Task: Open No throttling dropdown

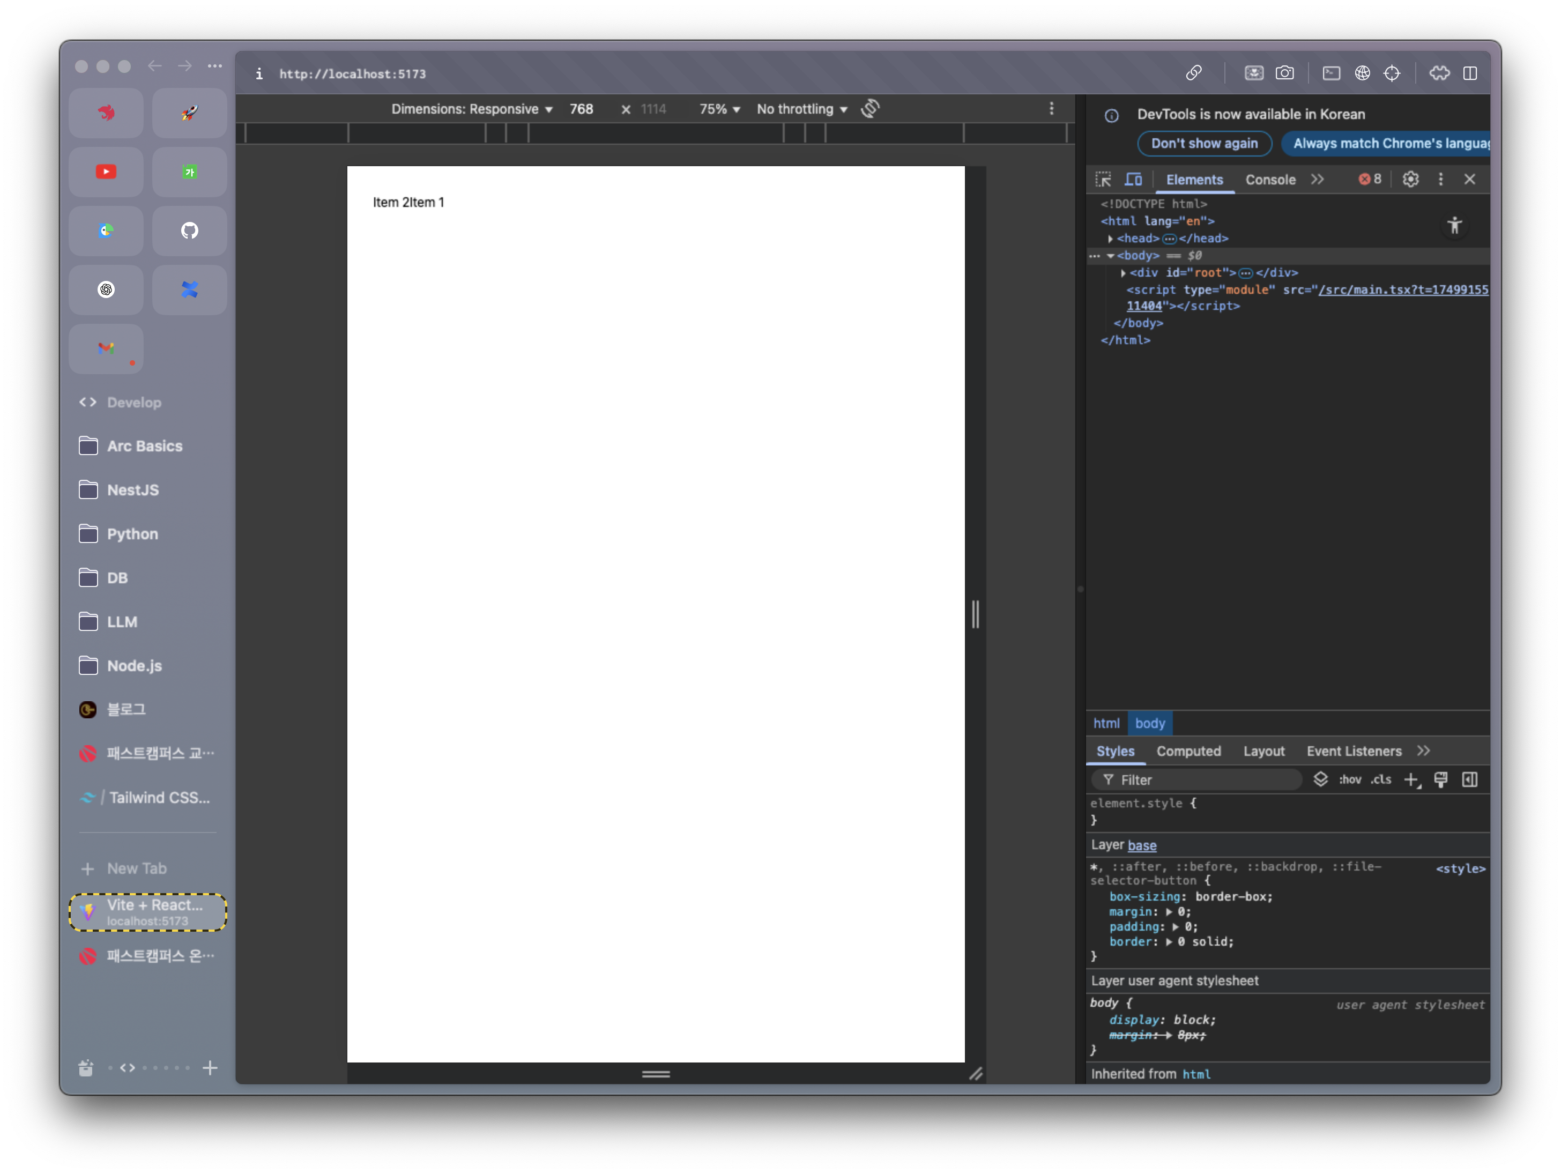Action: (x=801, y=109)
